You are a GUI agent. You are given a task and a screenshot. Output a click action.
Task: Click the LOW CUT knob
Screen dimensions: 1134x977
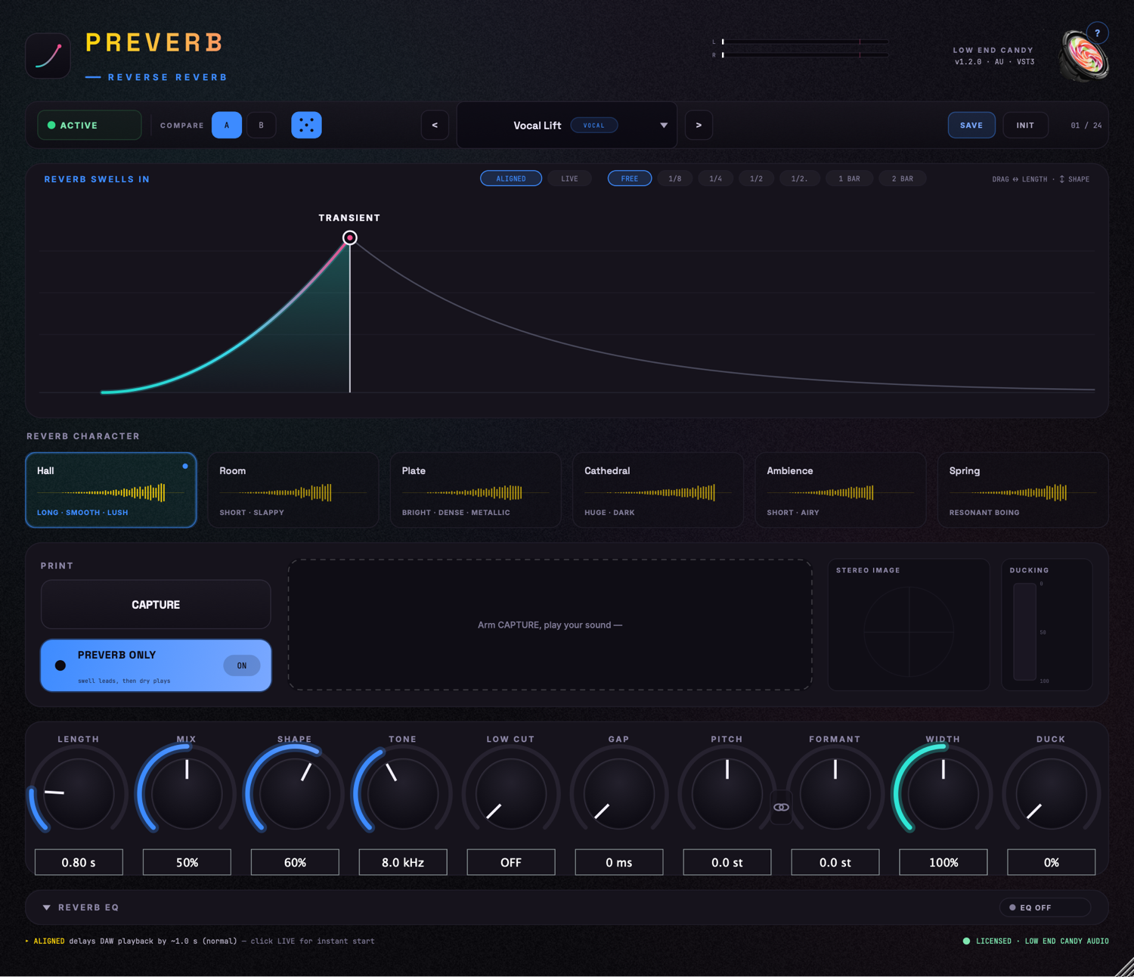pyautogui.click(x=511, y=793)
